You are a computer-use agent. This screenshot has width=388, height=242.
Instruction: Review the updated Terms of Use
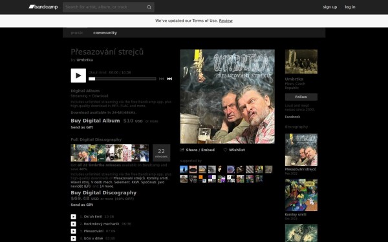[x=226, y=21]
